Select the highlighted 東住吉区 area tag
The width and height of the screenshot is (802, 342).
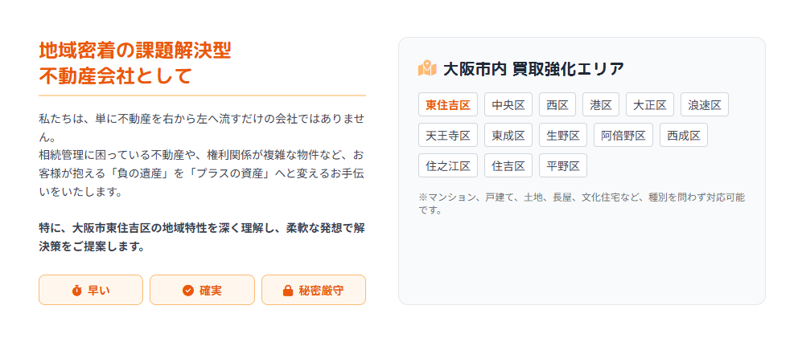[x=448, y=105]
